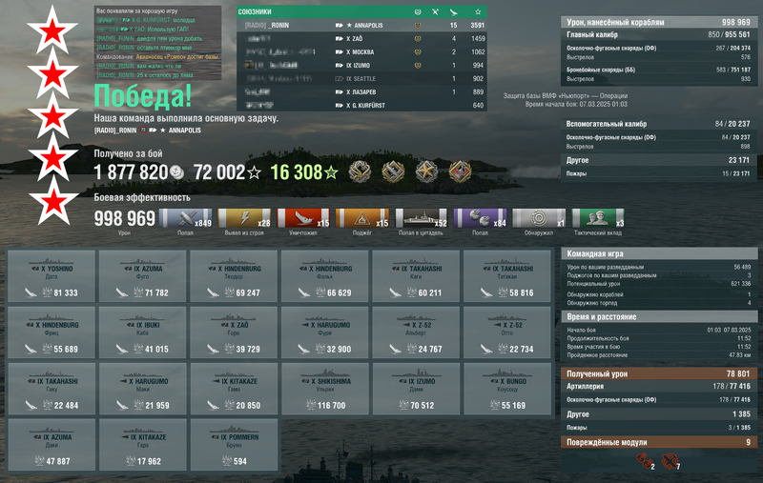The height and width of the screenshot is (483, 763).
Task: Click the main battery hits ribbon x849
Action: [x=185, y=218]
